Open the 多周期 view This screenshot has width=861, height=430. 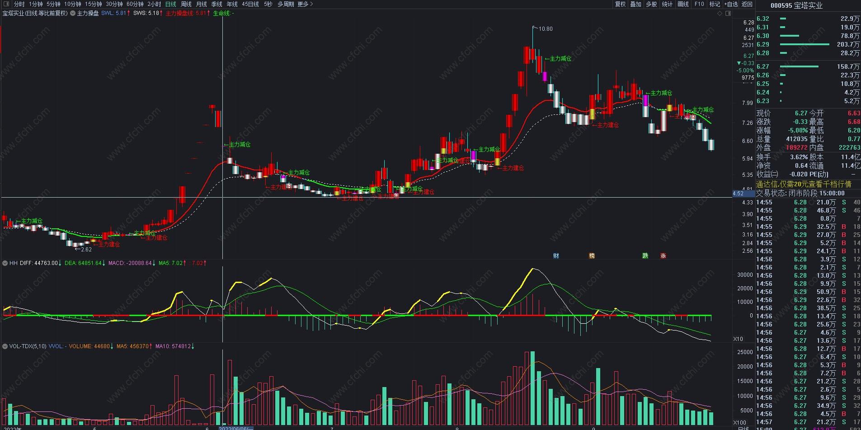(286, 4)
